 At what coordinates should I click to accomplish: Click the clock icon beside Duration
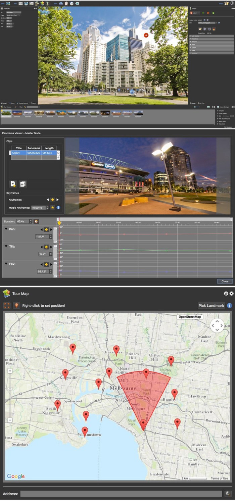point(36,221)
